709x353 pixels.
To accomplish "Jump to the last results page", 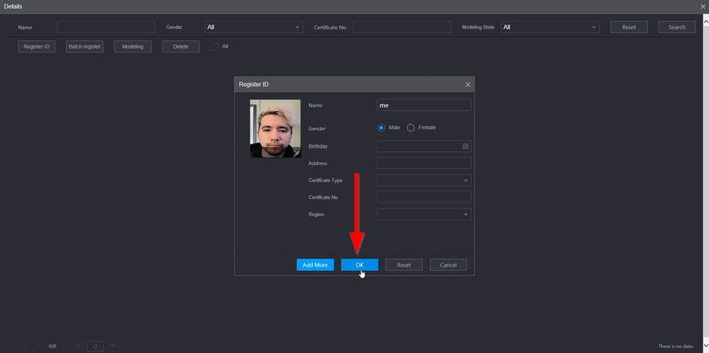I will point(78,346).
